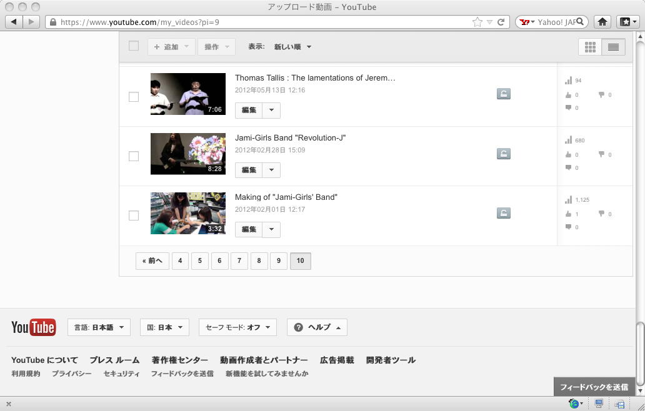This screenshot has height=411, width=645.
Task: Close status bar with x icon
Action: [9, 404]
